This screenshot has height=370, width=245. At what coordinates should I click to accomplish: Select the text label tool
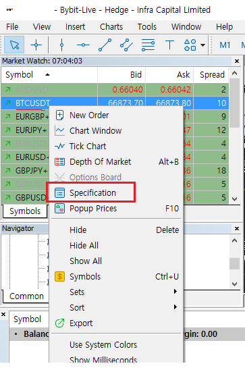[x=169, y=45]
